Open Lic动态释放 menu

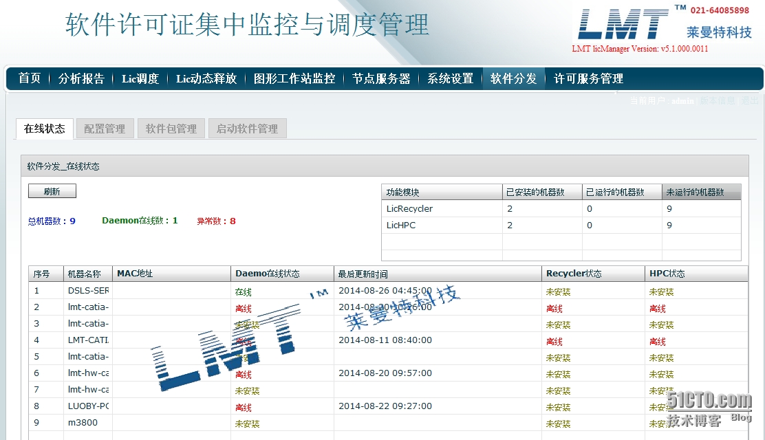click(206, 78)
